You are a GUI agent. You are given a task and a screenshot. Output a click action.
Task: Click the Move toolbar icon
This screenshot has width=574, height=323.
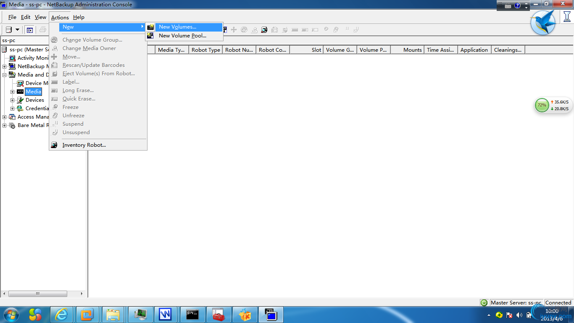[x=234, y=30]
